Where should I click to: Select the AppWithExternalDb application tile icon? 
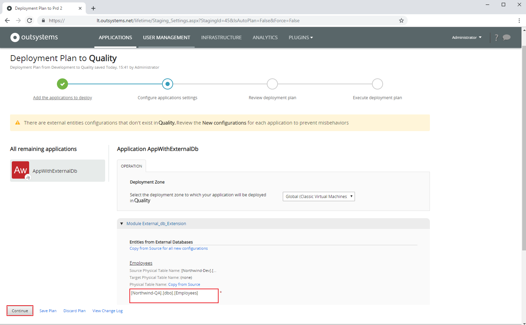click(x=20, y=170)
